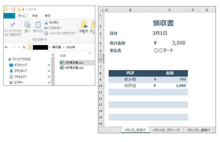220x142 pixels.
Task: Click the お弁当 cell
Action: click(x=130, y=86)
